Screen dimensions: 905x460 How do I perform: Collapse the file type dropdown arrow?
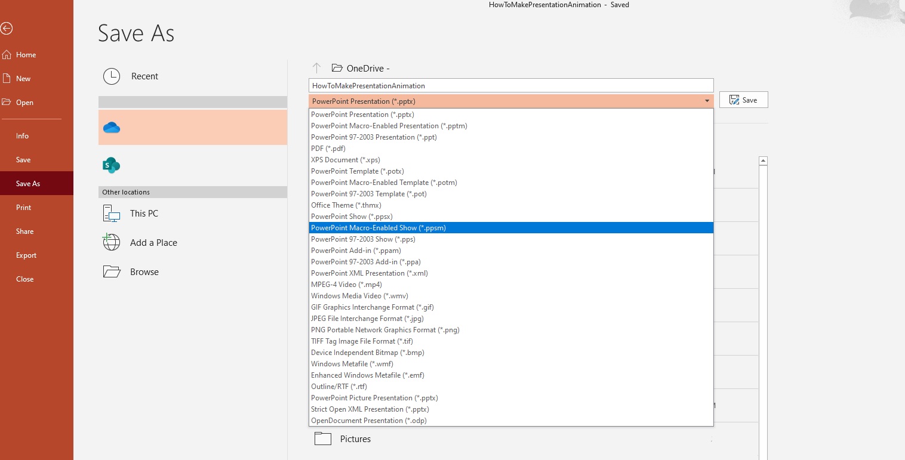(707, 101)
